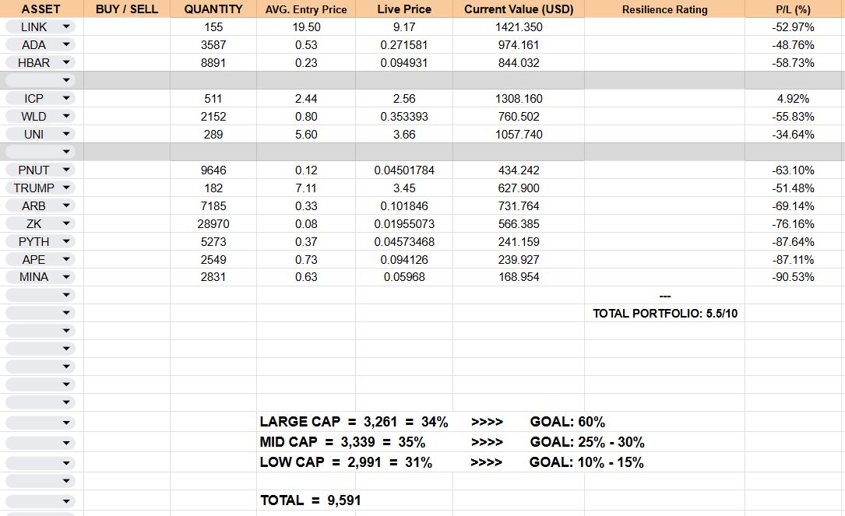Screen dimensions: 845x516
Task: Select WLD live price 0.353393
Action: click(x=404, y=116)
